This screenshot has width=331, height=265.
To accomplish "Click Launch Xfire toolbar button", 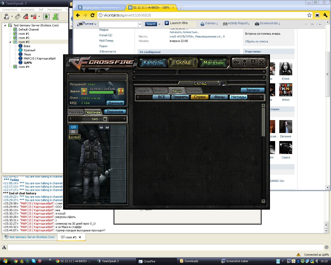I will pos(176,23).
